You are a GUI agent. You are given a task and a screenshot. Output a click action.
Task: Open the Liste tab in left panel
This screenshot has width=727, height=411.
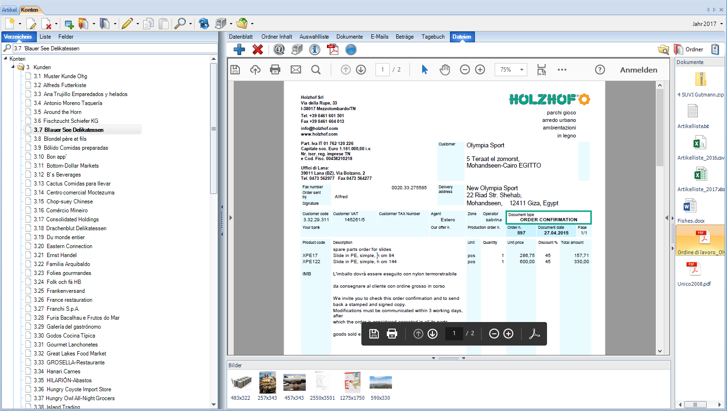point(45,37)
